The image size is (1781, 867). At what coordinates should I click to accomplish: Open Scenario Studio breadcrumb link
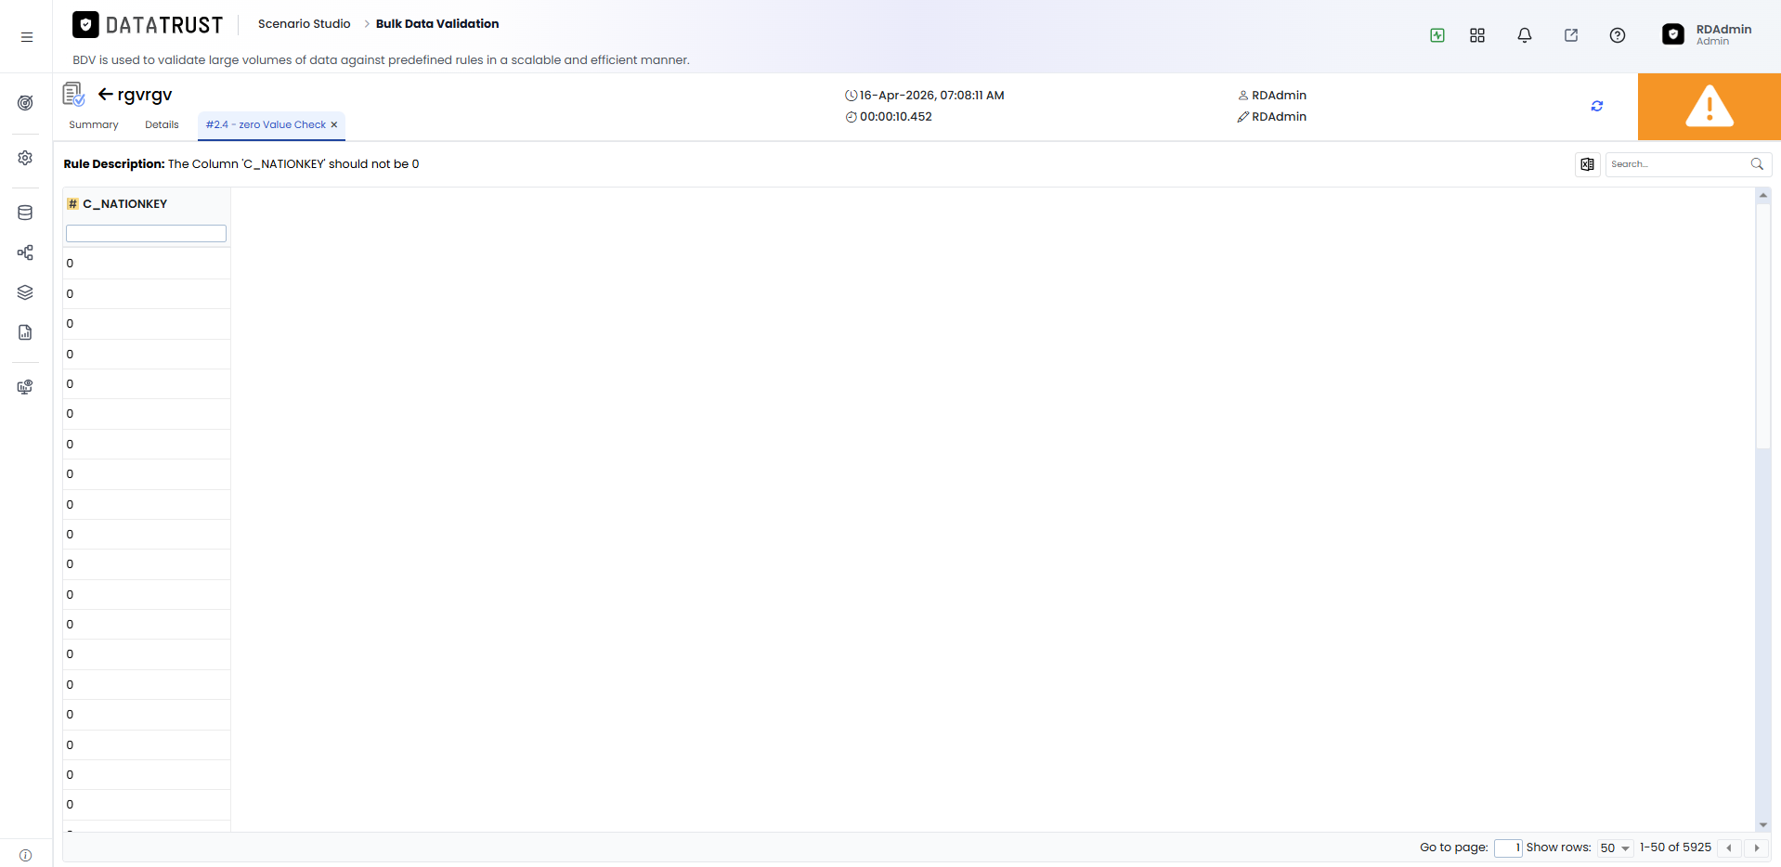[305, 24]
